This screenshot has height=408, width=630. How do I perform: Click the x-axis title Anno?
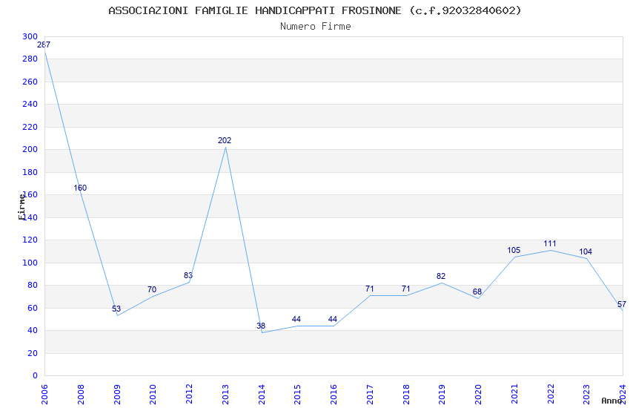[x=611, y=401]
